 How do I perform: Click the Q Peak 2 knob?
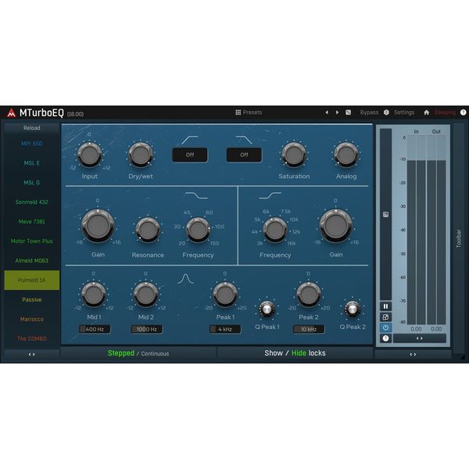click(353, 309)
